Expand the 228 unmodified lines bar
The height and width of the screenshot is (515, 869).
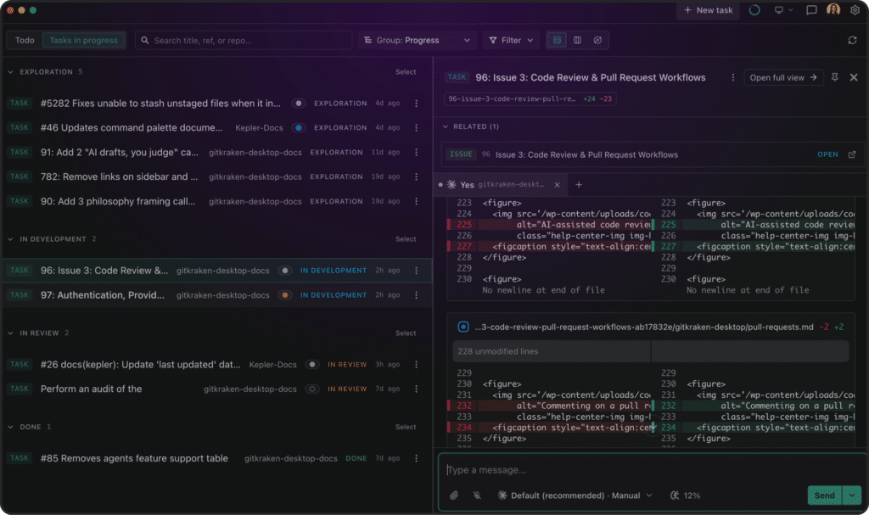(x=651, y=351)
